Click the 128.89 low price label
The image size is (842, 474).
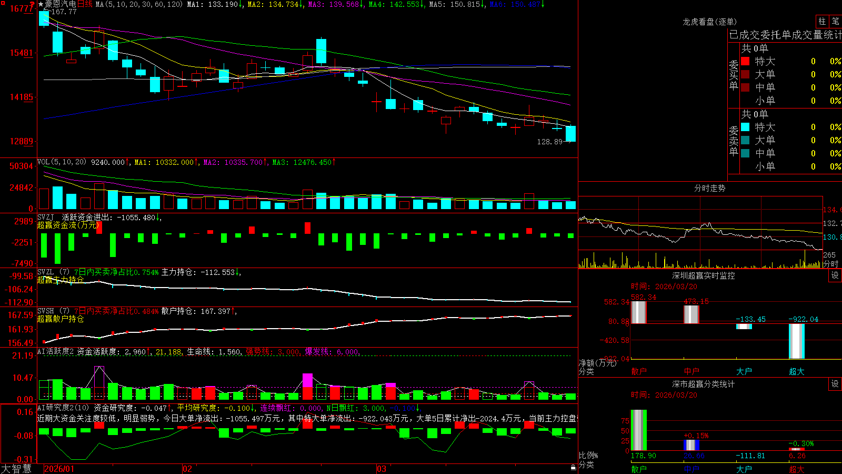click(549, 142)
